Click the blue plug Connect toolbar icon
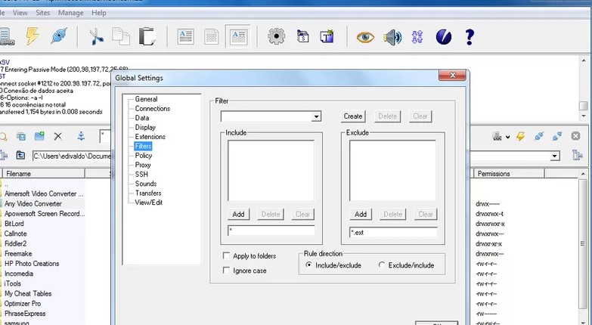This screenshot has width=592, height=325. (60, 36)
